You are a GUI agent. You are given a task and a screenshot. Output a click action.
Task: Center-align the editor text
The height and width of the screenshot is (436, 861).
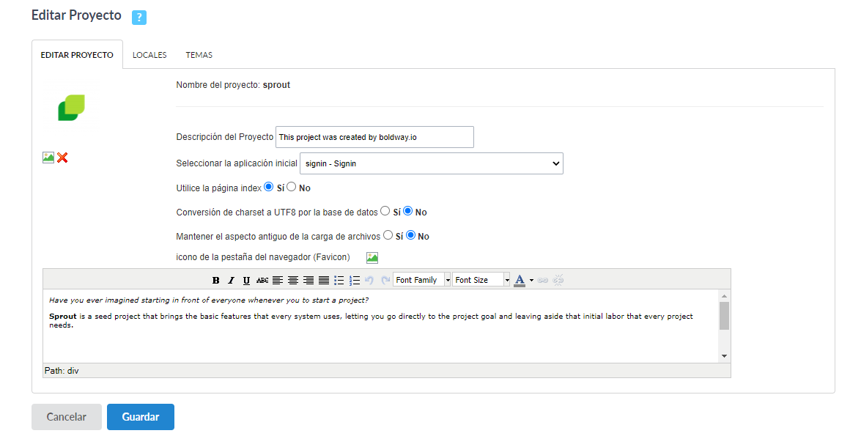click(x=293, y=280)
